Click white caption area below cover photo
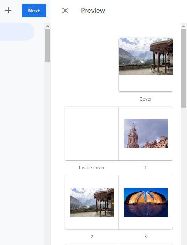This screenshot has height=245, width=187. click(145, 83)
